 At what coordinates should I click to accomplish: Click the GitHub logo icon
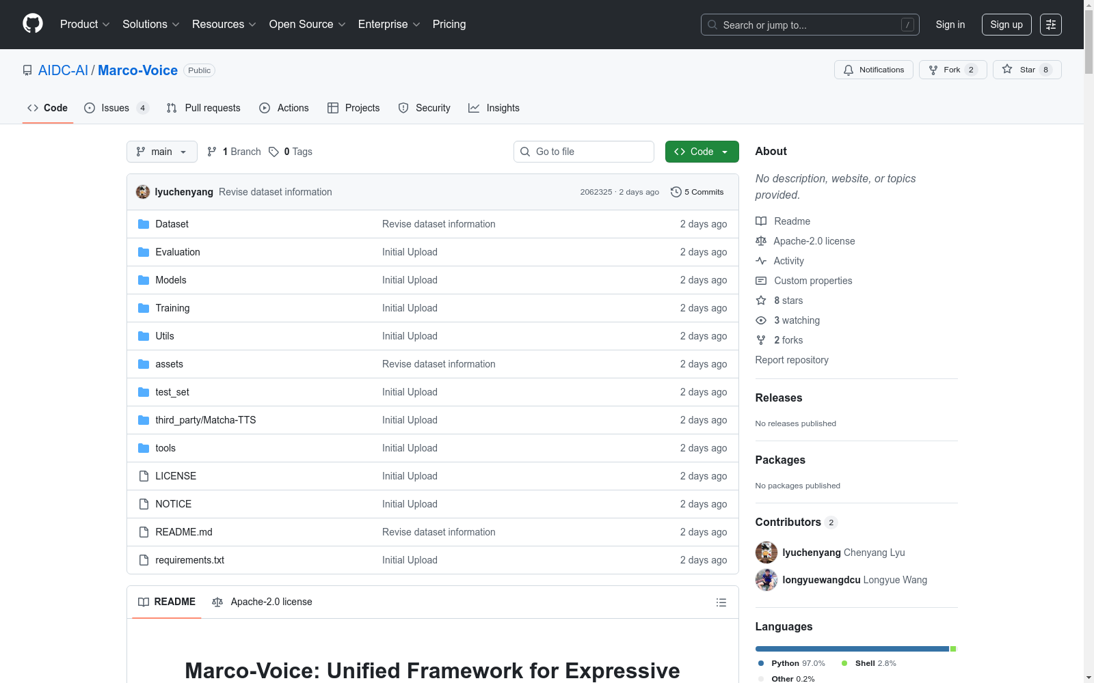[x=33, y=24]
